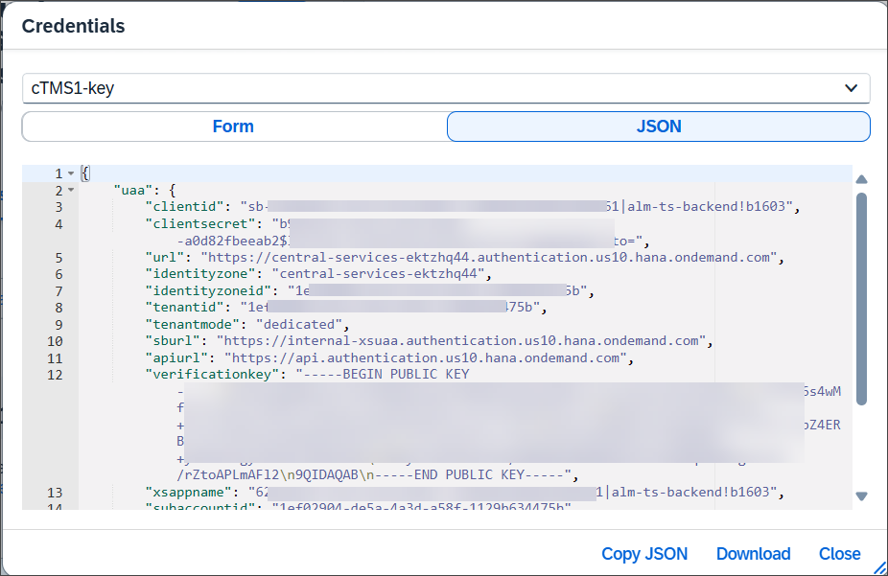Click the resize grip at dialog corner

pyautogui.click(x=880, y=568)
